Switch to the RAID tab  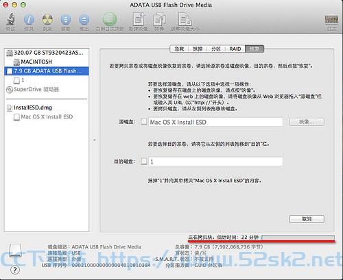pos(235,49)
